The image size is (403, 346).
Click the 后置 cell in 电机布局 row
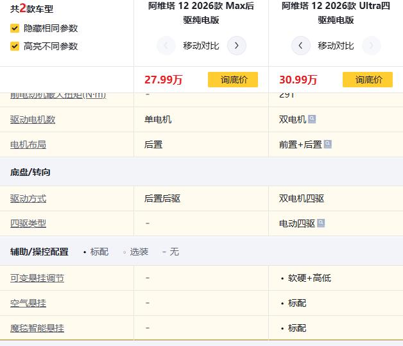click(x=153, y=144)
